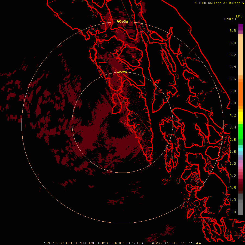The image size is (245, 245).
Task: Click the 1.8 legend value
Action: coord(233,152)
